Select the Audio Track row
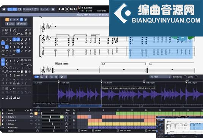Image resolution: width=203 pixels, height=138 pixels. pos(13,127)
